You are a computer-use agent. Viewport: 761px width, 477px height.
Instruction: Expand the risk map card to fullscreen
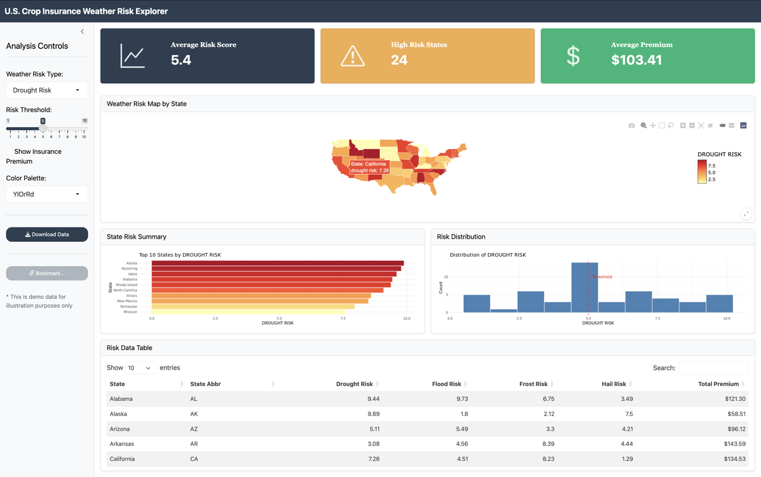pos(746,214)
